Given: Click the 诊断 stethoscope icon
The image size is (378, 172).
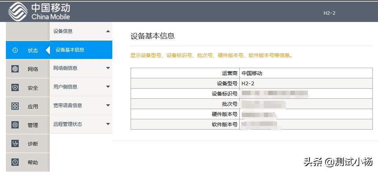Looking at the screenshot, I should 15,143.
